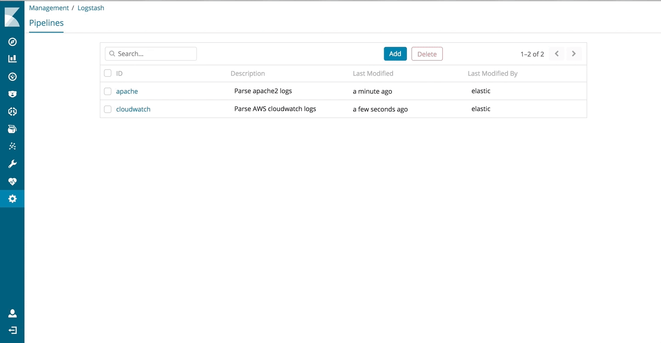Open the Logstash breadcrumb
The width and height of the screenshot is (661, 343).
pyautogui.click(x=91, y=8)
